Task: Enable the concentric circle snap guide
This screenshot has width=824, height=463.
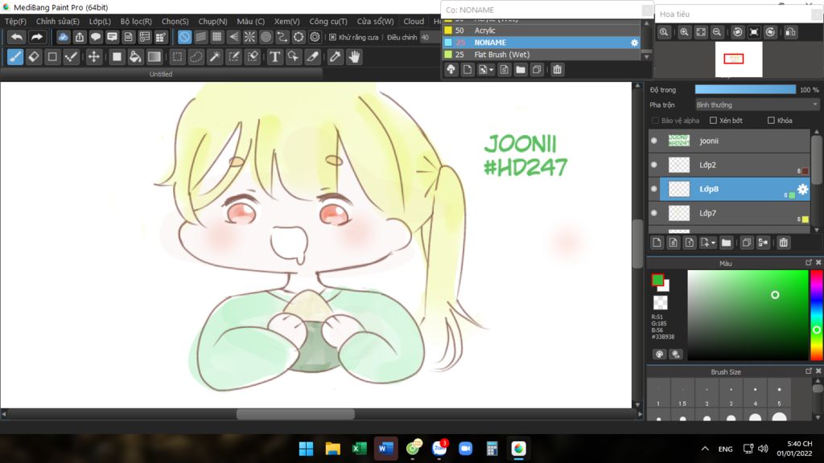Action: coord(266,37)
